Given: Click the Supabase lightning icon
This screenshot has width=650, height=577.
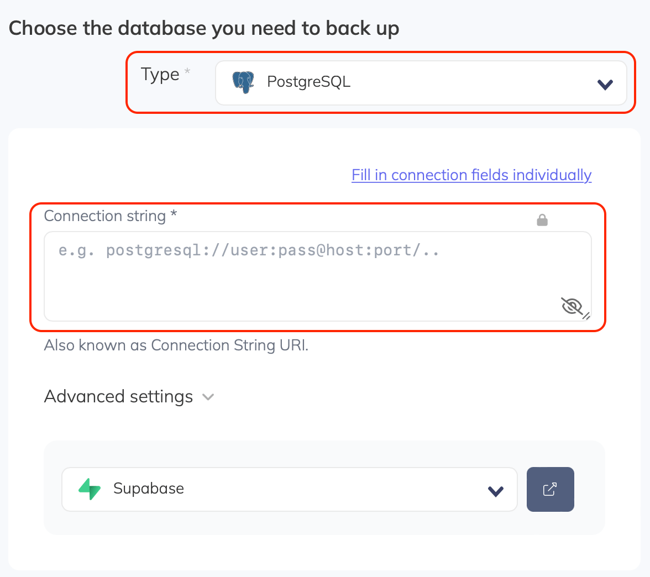Looking at the screenshot, I should (x=90, y=489).
